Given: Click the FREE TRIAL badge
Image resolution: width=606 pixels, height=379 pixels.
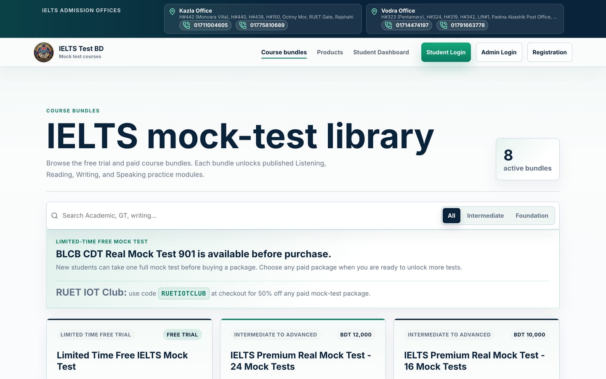Looking at the screenshot, I should point(182,335).
